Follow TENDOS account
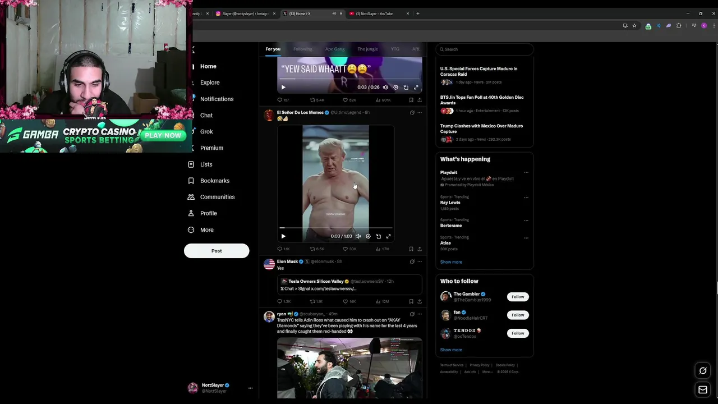This screenshot has height=404, width=718. (518, 333)
